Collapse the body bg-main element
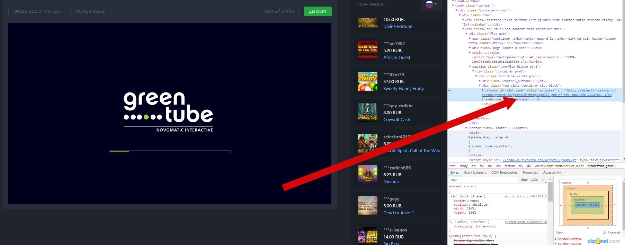Viewport: 625px width, 245px height. tap(453, 6)
